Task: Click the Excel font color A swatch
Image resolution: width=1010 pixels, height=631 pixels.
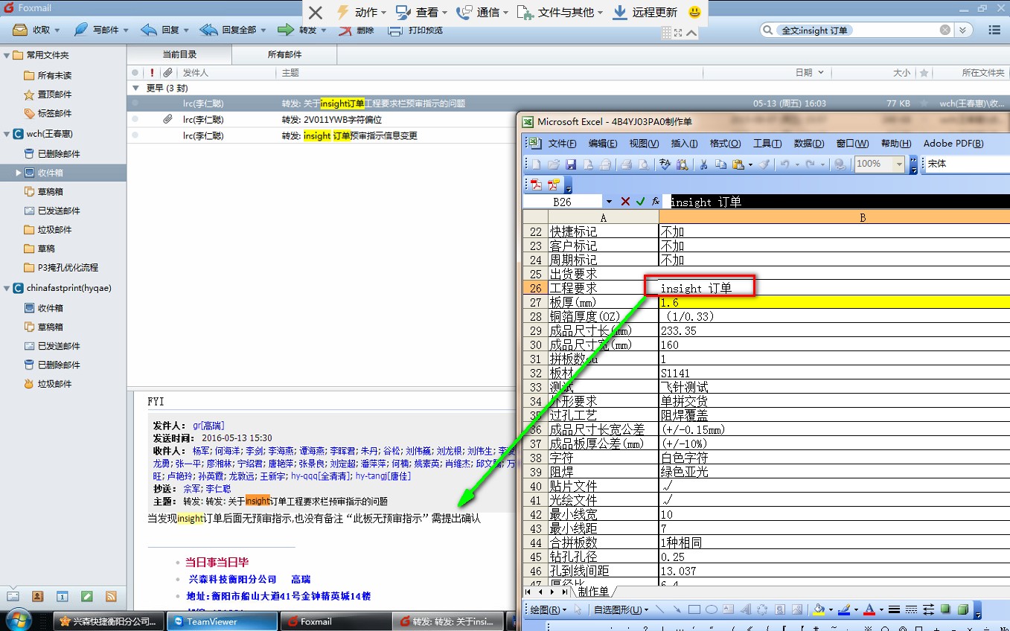Action: (869, 610)
